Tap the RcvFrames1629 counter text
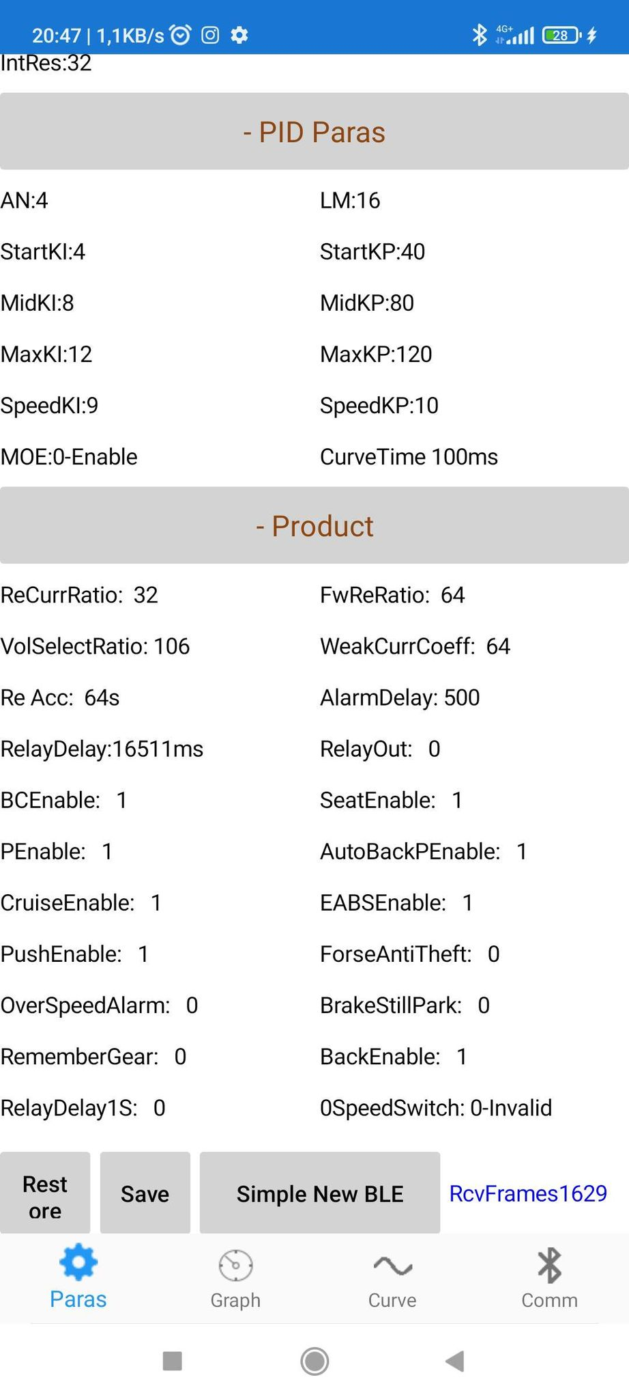Viewport: 629px width, 1399px height. pos(528,1193)
